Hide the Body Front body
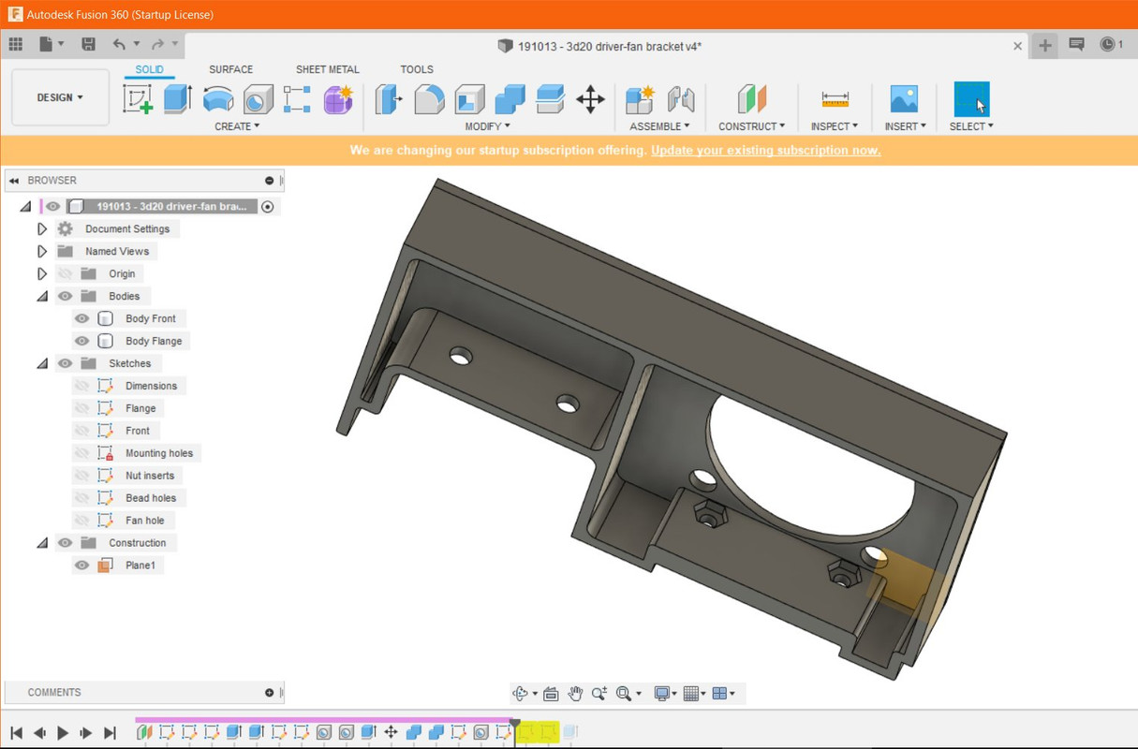 click(81, 318)
